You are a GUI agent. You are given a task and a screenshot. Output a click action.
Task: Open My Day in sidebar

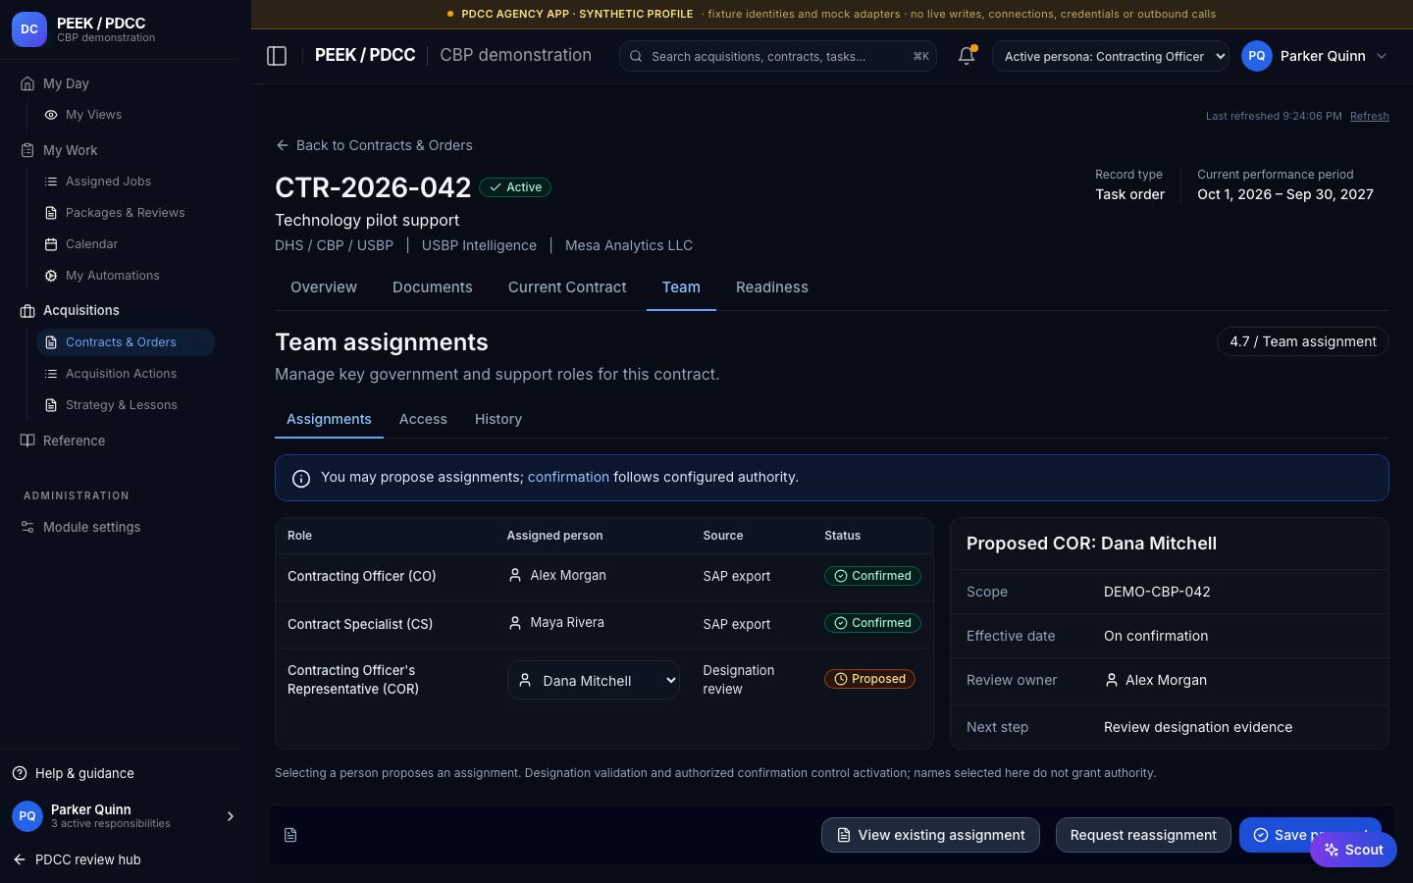point(66,83)
